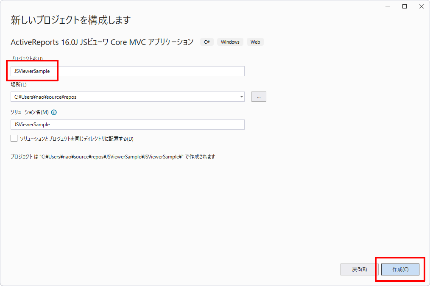This screenshot has height=286, width=430.
Task: Maximize the dialog window
Action: point(405,6)
